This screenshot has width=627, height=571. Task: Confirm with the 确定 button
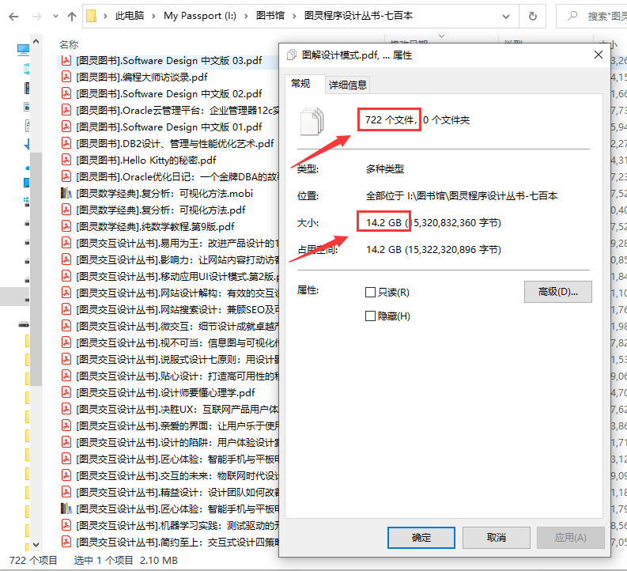click(421, 538)
